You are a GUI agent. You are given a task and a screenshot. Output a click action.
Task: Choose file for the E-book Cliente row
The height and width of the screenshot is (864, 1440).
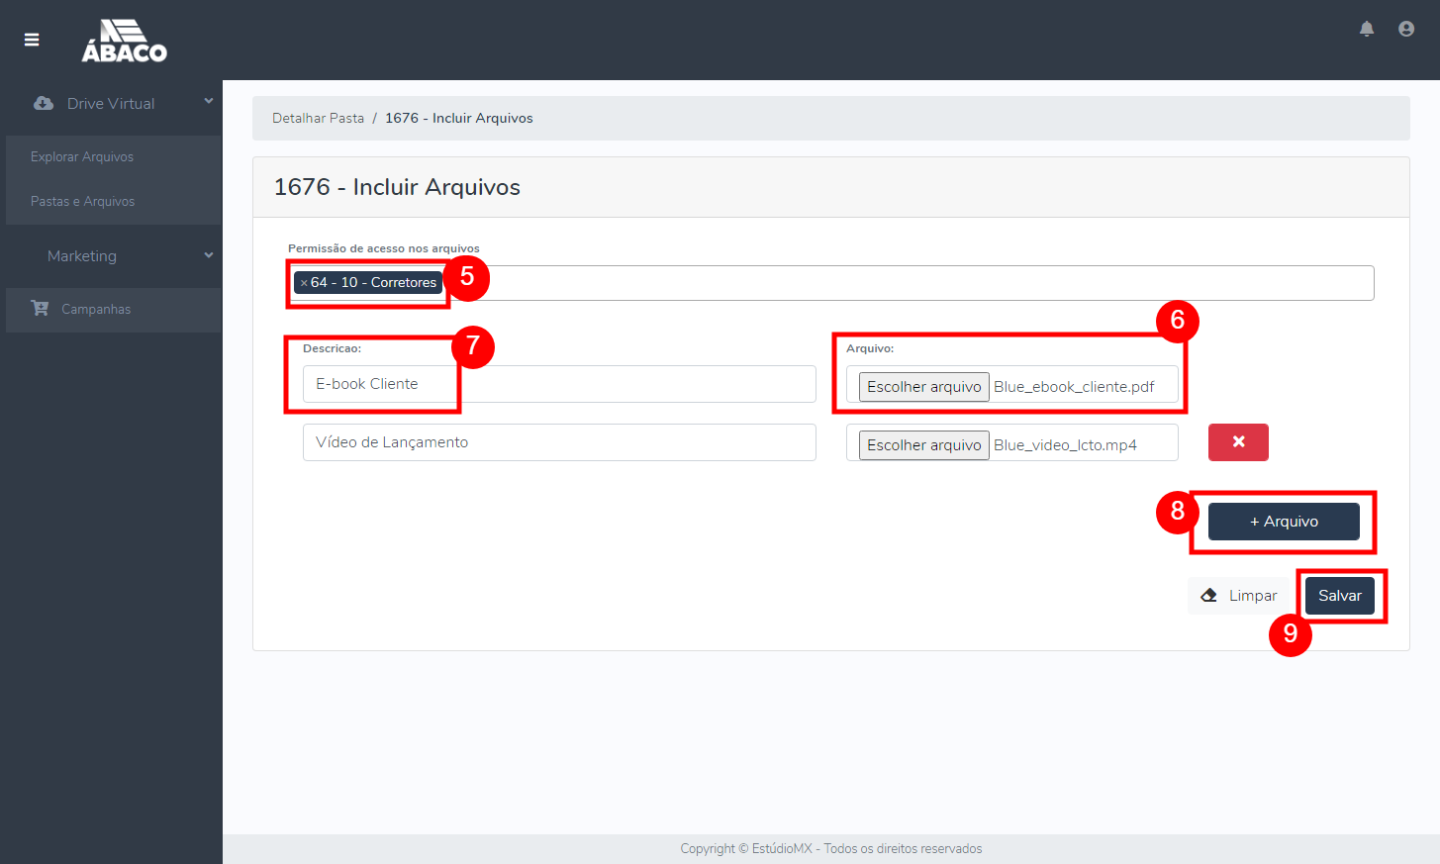pyautogui.click(x=923, y=387)
